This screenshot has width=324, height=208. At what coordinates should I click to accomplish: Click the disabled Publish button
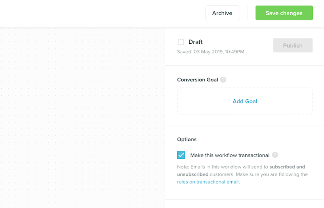click(x=293, y=45)
